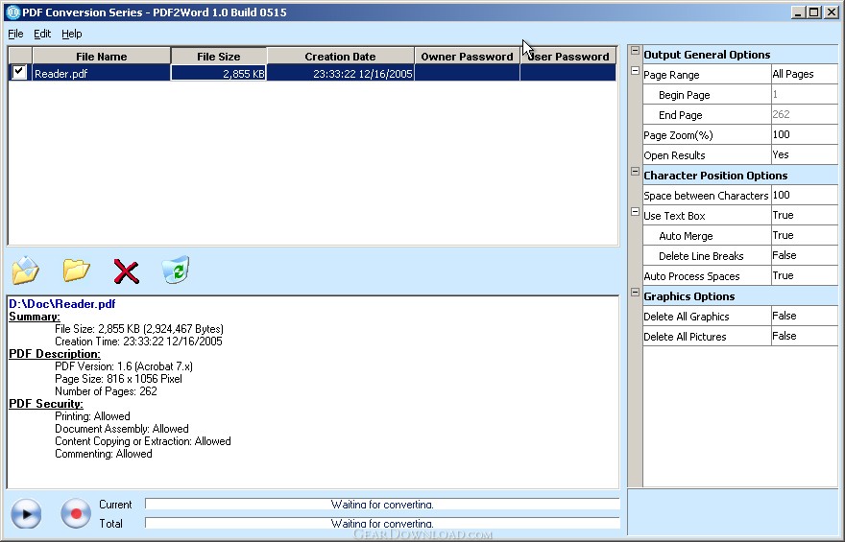The height and width of the screenshot is (542, 845).
Task: Click the Owner Password column header
Action: click(467, 56)
